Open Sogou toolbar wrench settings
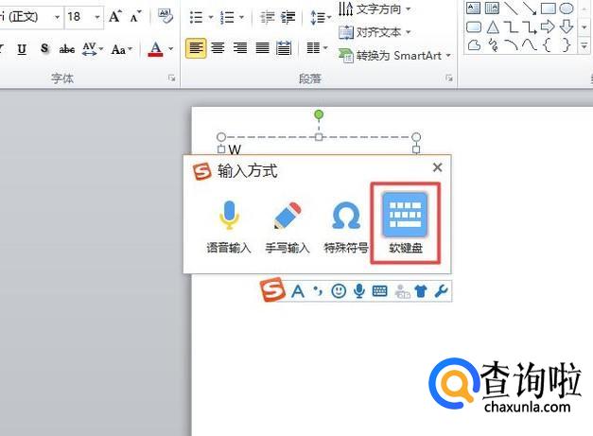Viewport: 593px width, 436px height. pyautogui.click(x=441, y=291)
